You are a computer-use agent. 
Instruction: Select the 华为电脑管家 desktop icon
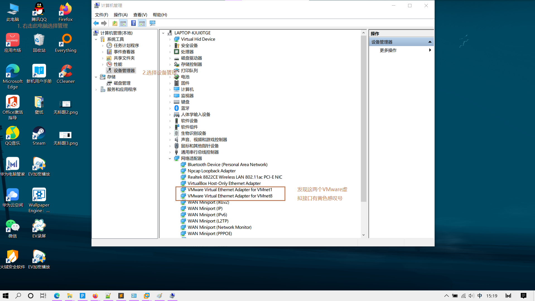pos(13,167)
